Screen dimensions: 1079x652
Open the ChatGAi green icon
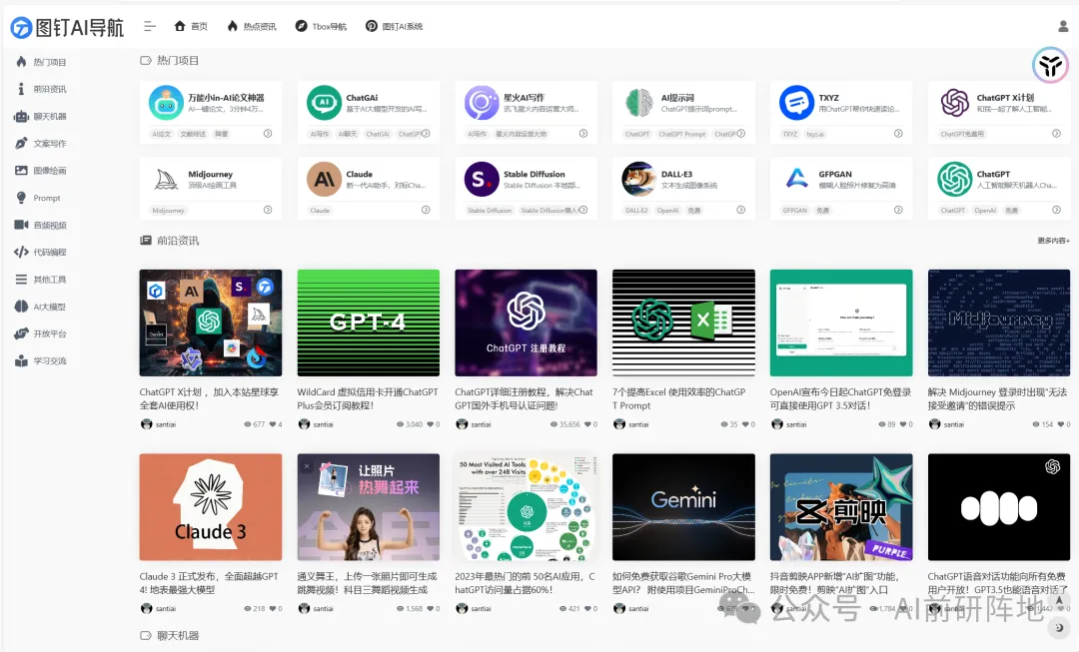tap(324, 103)
